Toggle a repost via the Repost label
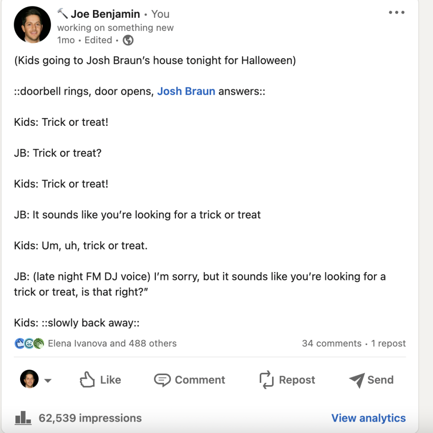The height and width of the screenshot is (433, 433). point(296,379)
